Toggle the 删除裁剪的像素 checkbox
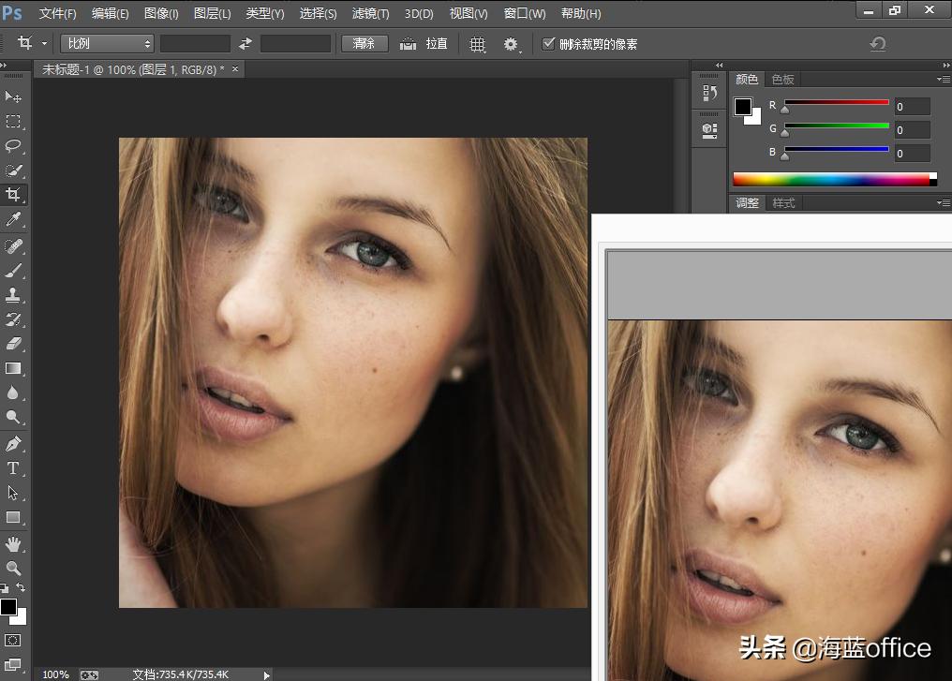952x681 pixels. [548, 43]
